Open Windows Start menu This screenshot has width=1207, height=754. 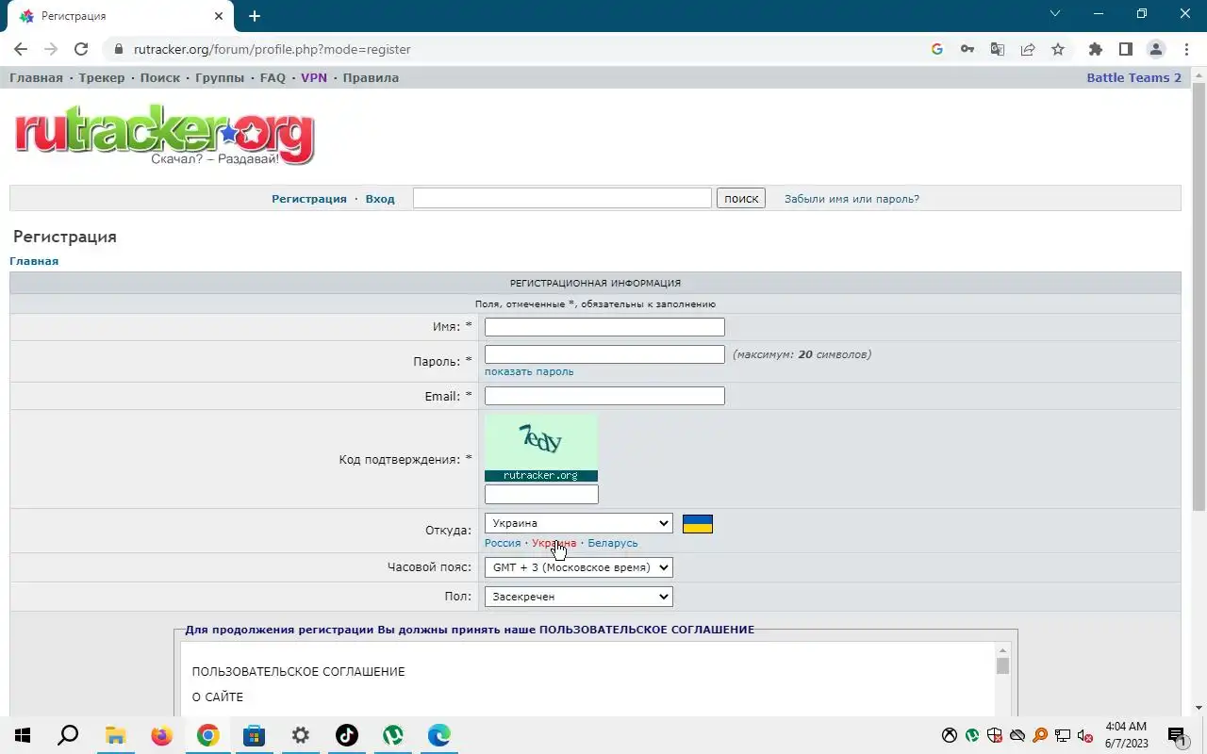pyautogui.click(x=22, y=735)
